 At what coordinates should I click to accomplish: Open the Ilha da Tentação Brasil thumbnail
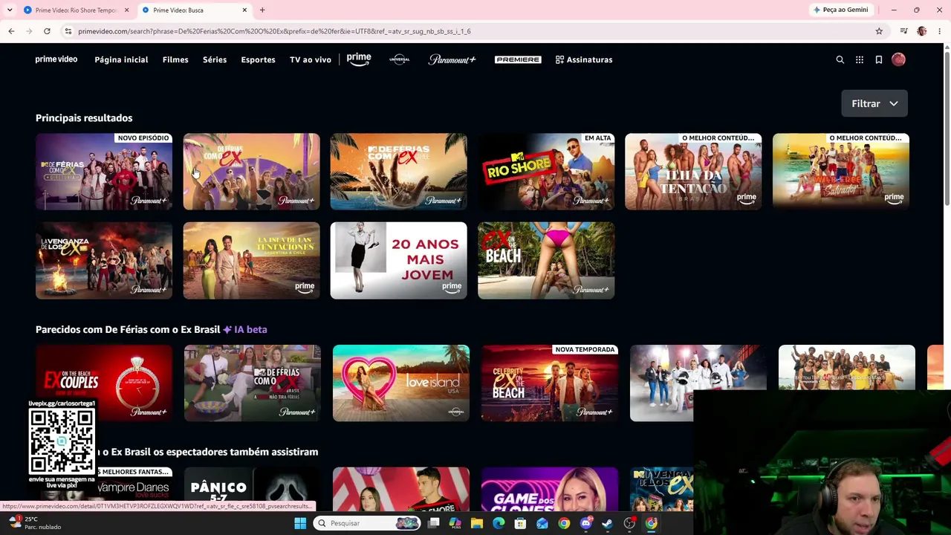point(693,172)
